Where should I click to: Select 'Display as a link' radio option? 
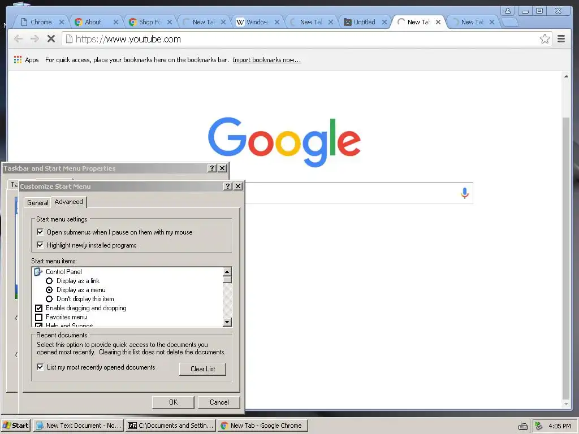49,281
